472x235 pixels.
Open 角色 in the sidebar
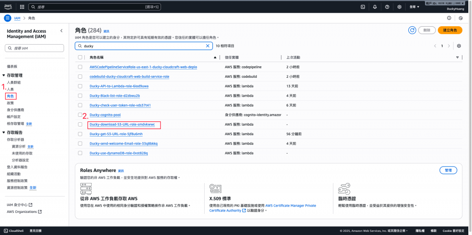10,96
